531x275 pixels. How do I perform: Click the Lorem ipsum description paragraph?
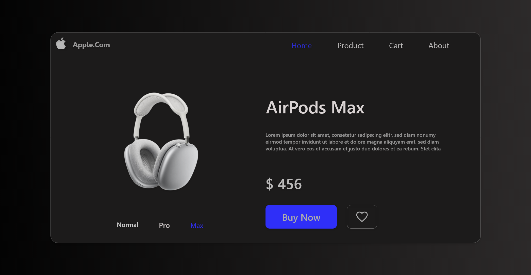353,142
